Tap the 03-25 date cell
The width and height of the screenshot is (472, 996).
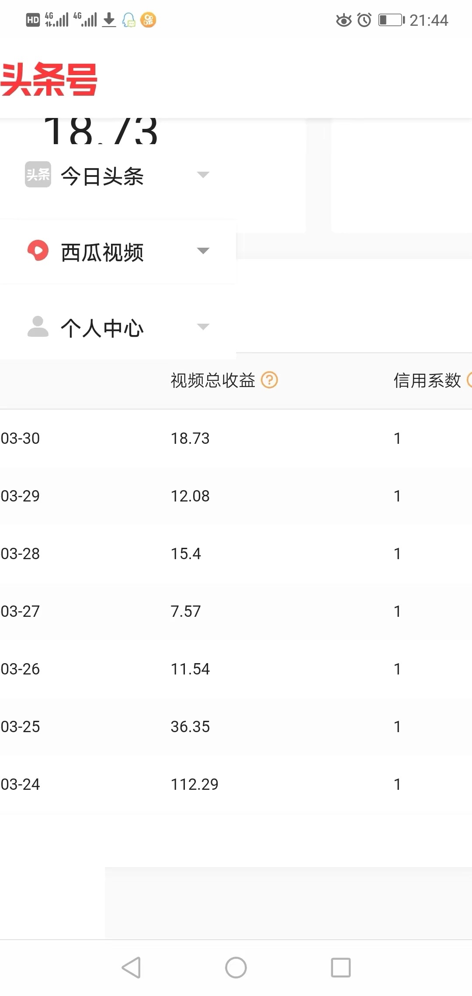click(x=21, y=726)
